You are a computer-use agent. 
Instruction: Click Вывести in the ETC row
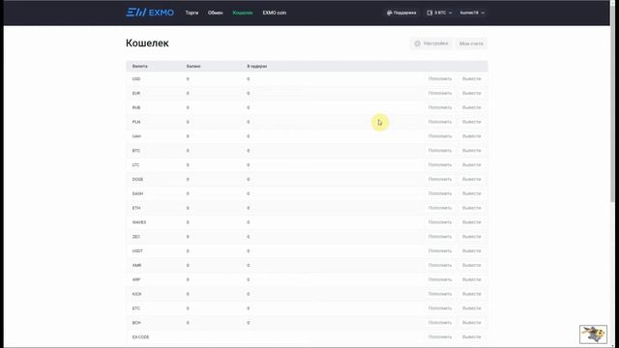click(471, 308)
